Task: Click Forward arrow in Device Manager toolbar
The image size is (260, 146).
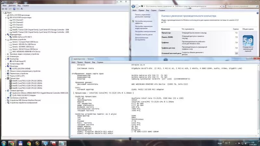Action: pyautogui.click(x=6, y=9)
